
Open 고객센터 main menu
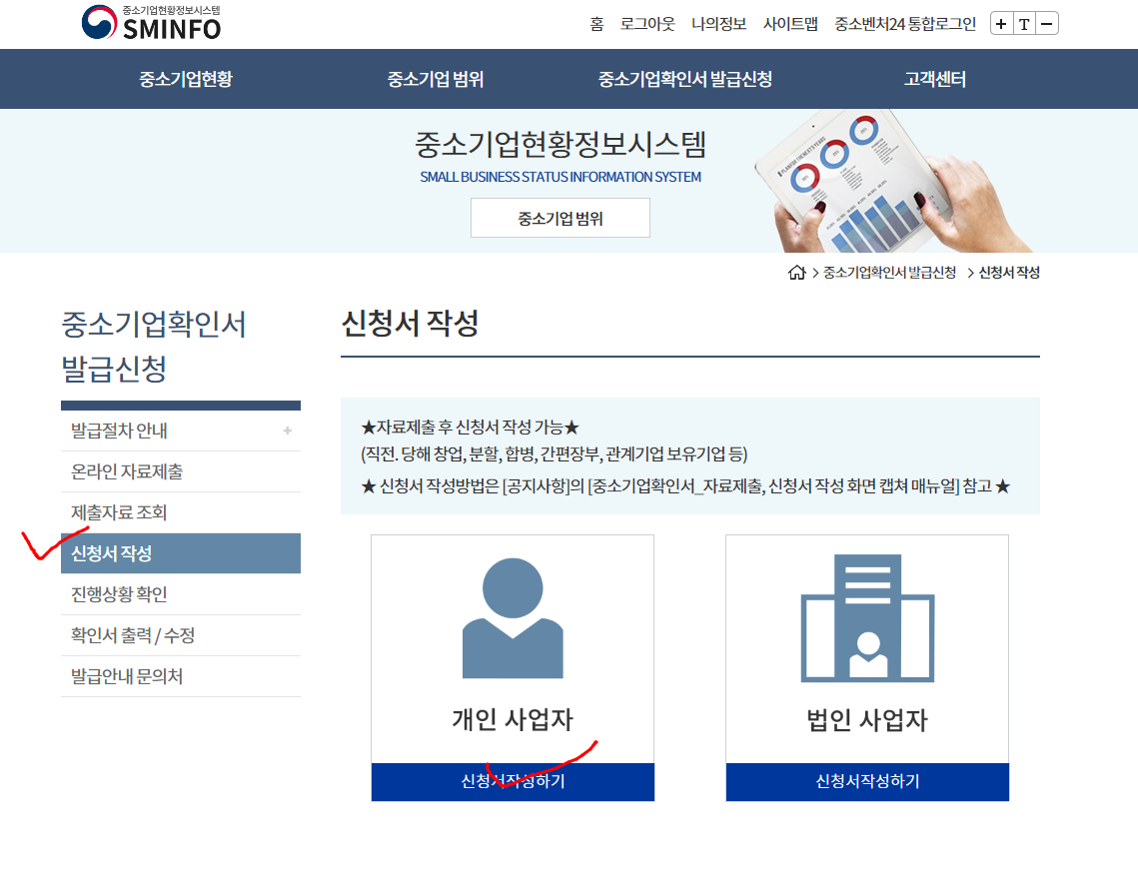(x=935, y=79)
